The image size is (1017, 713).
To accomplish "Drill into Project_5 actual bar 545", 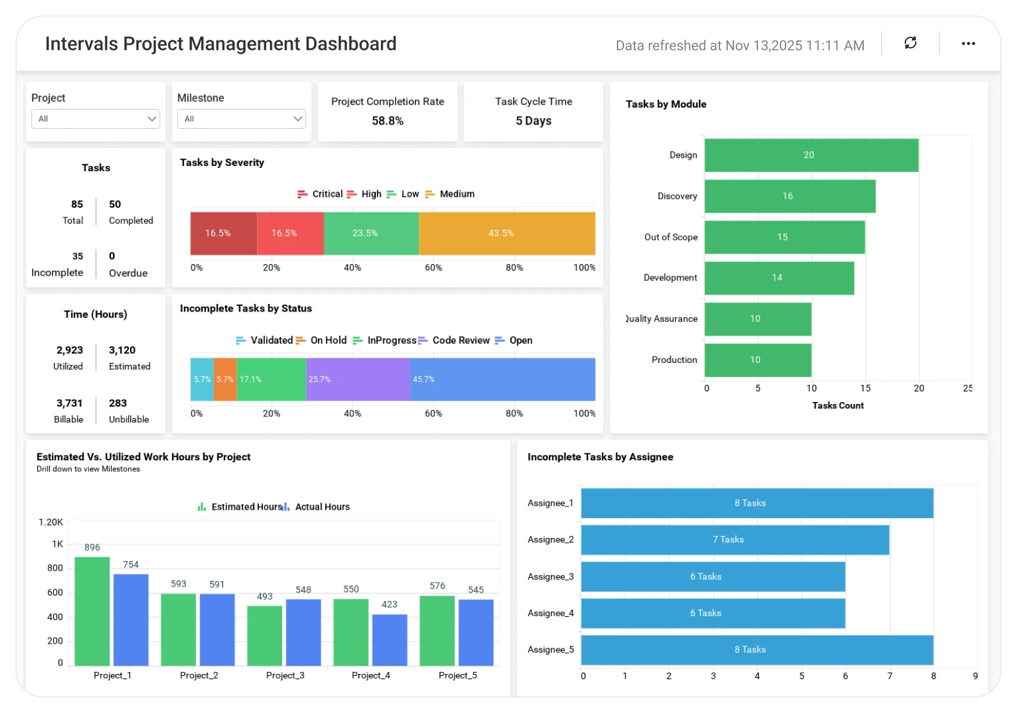I will click(x=476, y=632).
